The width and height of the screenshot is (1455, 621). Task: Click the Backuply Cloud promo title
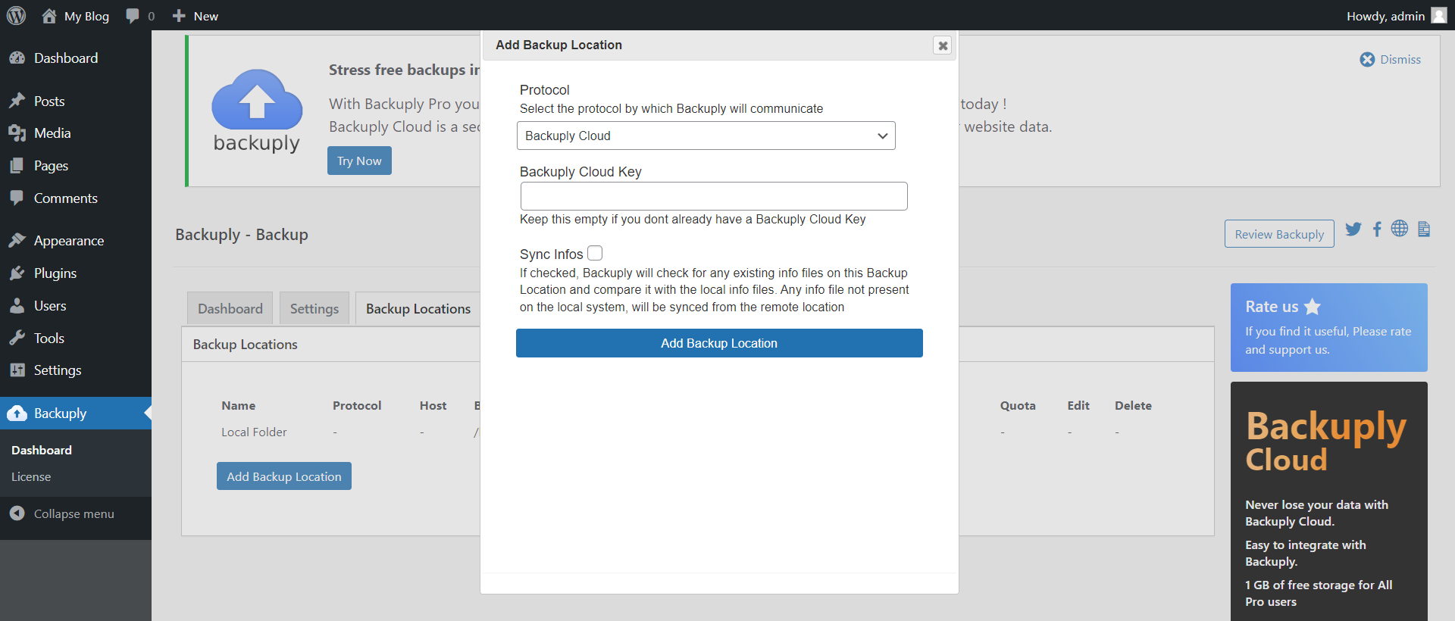[x=1325, y=442]
